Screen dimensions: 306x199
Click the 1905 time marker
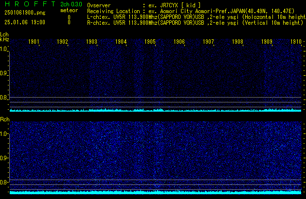click(150, 42)
